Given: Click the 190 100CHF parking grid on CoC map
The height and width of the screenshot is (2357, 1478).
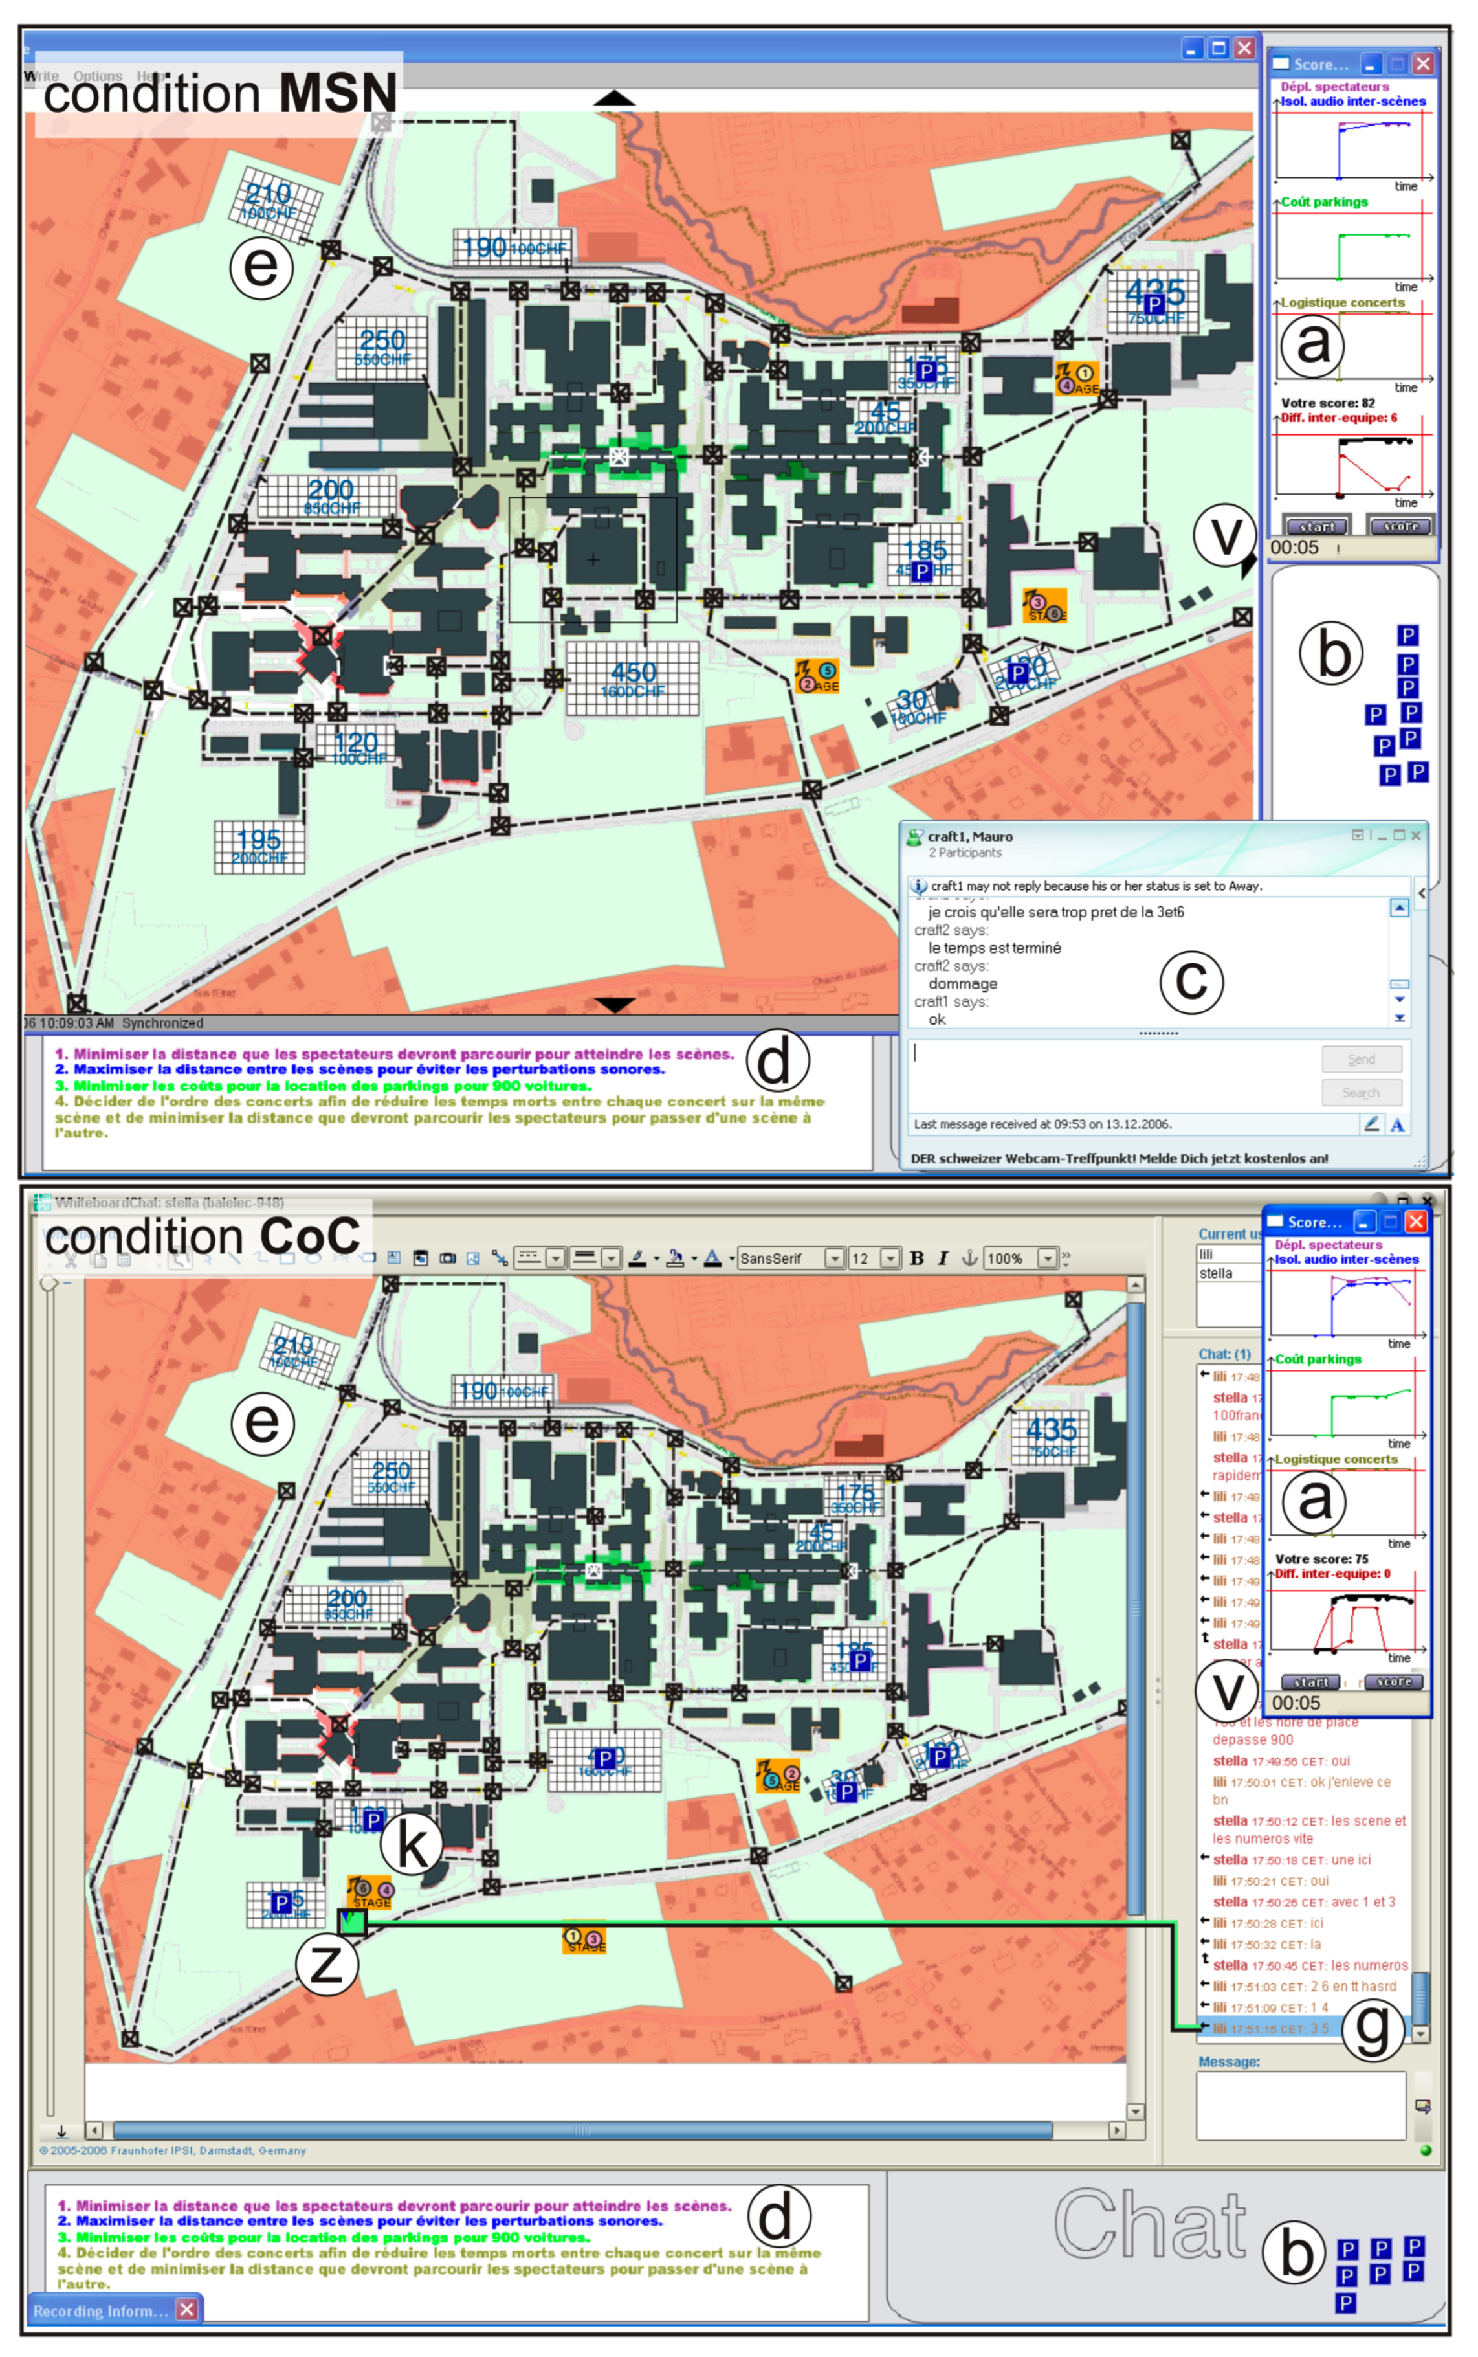Looking at the screenshot, I should click(502, 1390).
